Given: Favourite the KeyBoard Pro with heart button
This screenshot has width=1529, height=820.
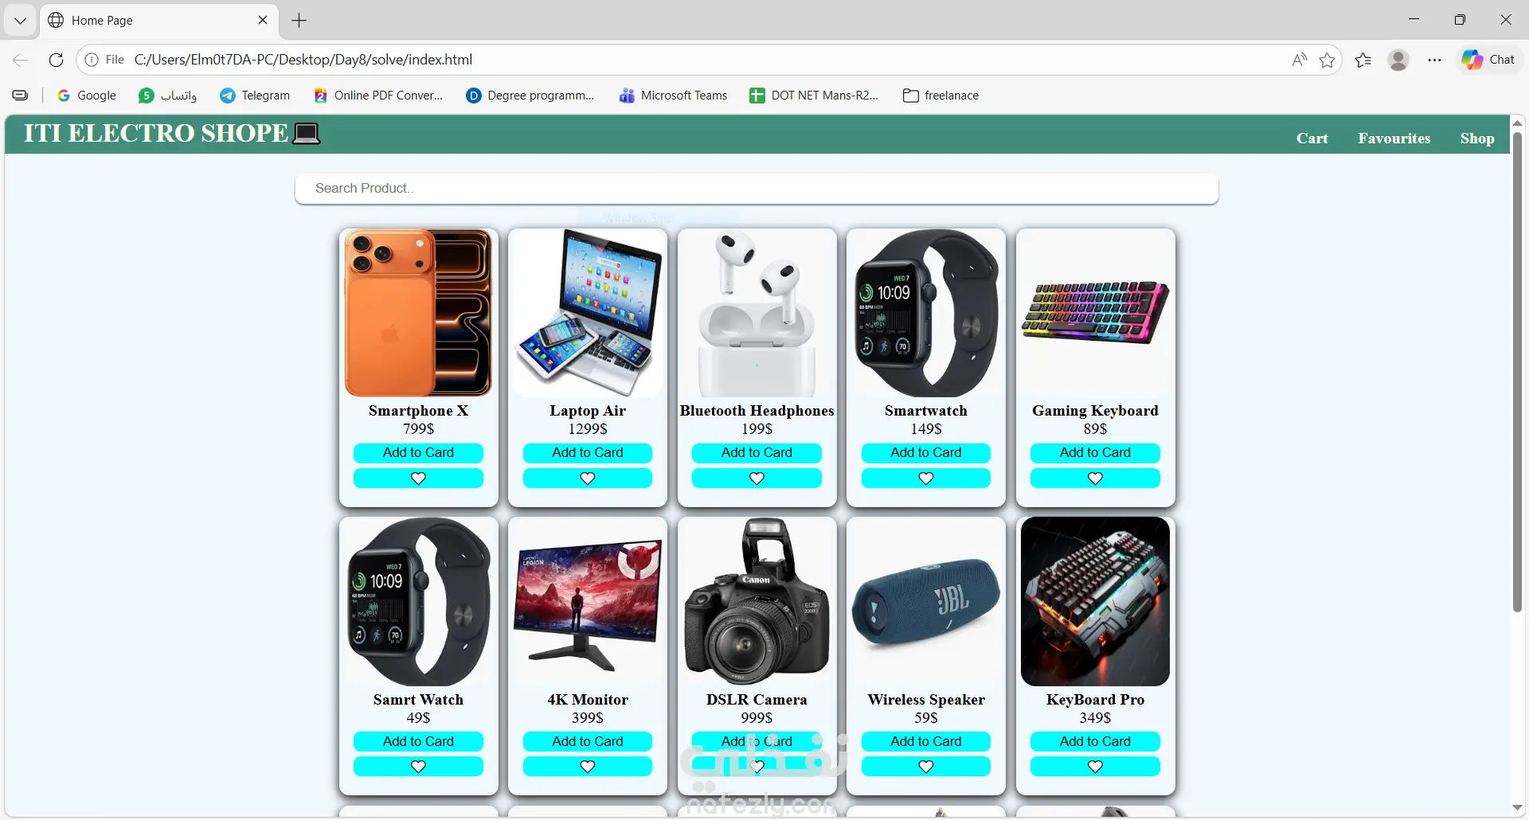Looking at the screenshot, I should 1095,767.
